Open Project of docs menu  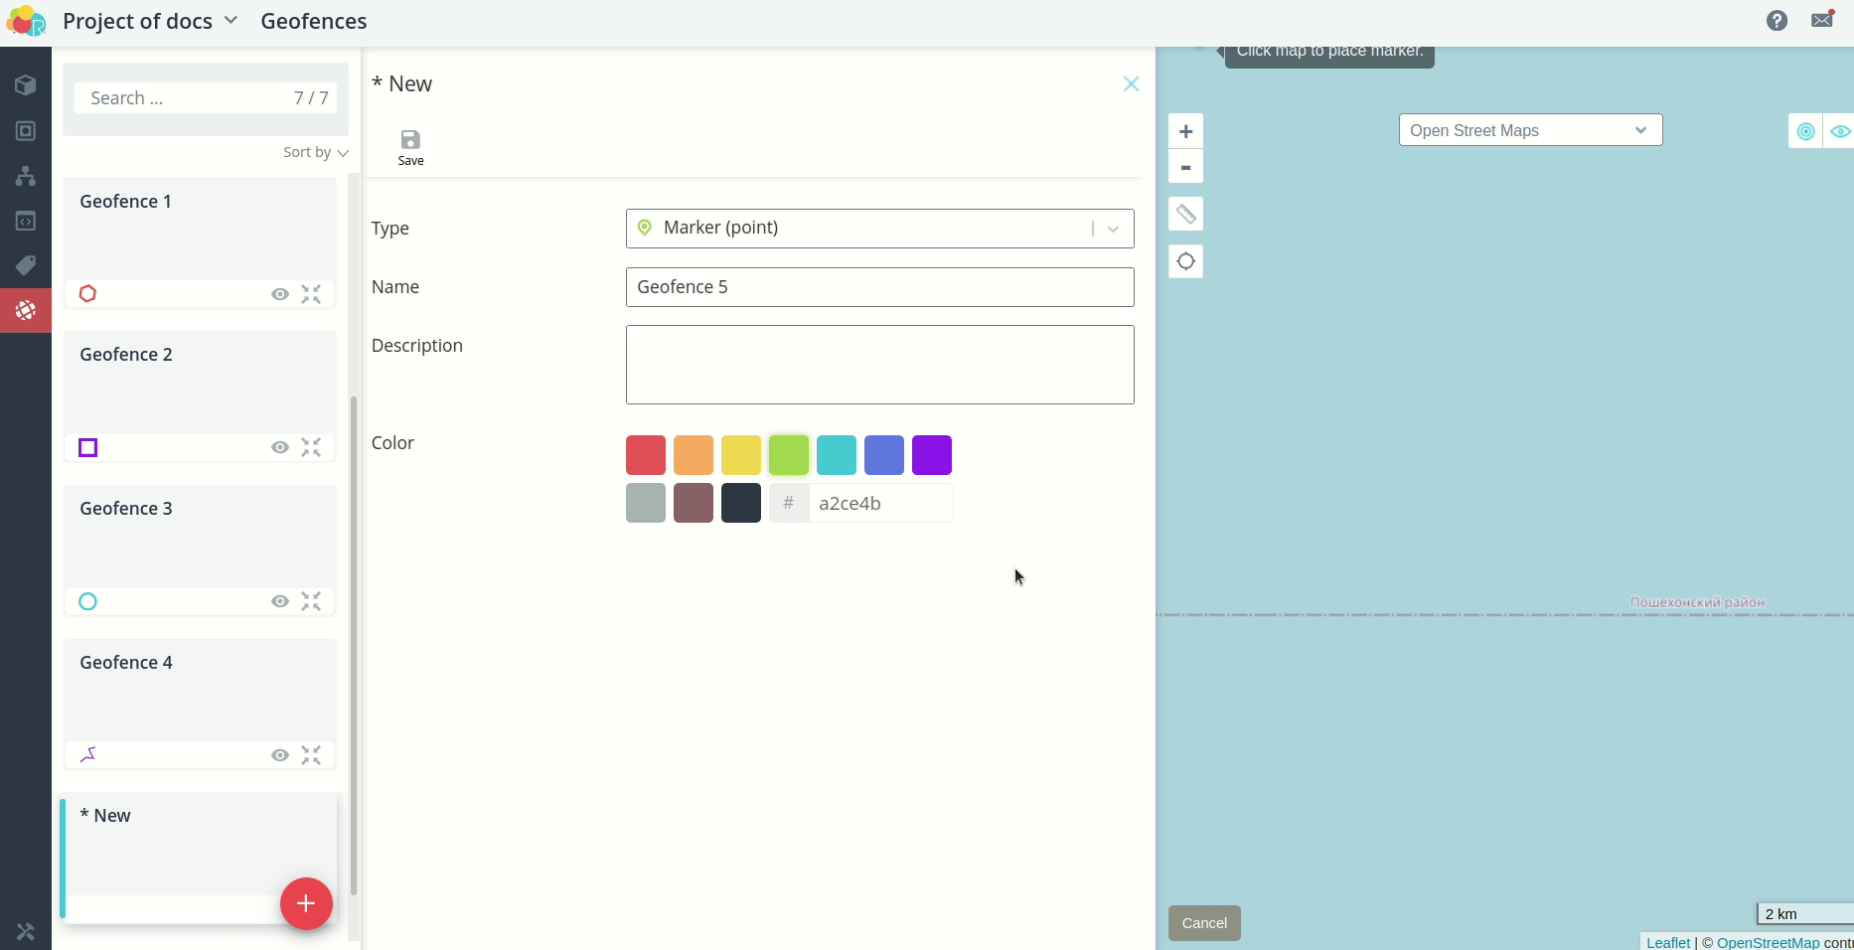click(150, 21)
